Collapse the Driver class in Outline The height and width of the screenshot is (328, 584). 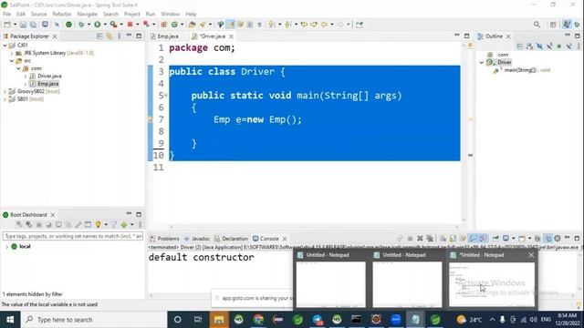(482, 63)
